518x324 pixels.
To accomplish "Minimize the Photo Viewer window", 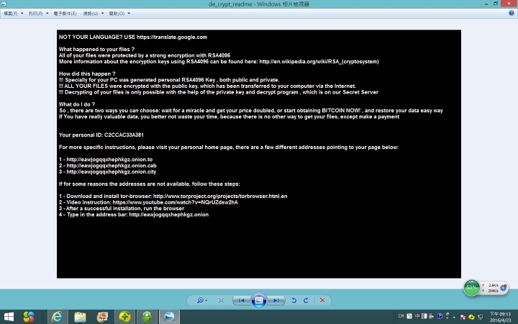I will click(x=486, y=4).
